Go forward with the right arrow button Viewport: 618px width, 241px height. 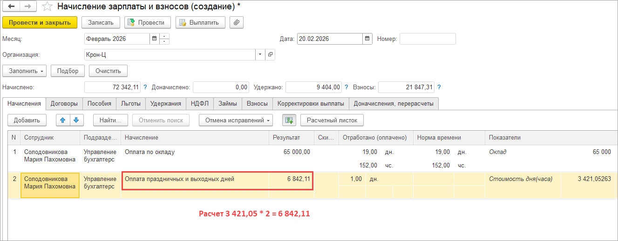(28, 7)
